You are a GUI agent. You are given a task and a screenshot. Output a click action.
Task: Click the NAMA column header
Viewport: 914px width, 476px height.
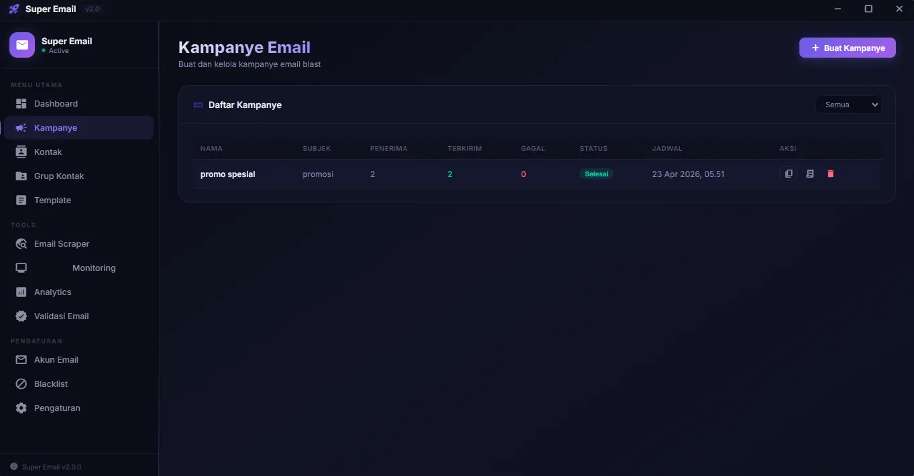[x=211, y=148]
